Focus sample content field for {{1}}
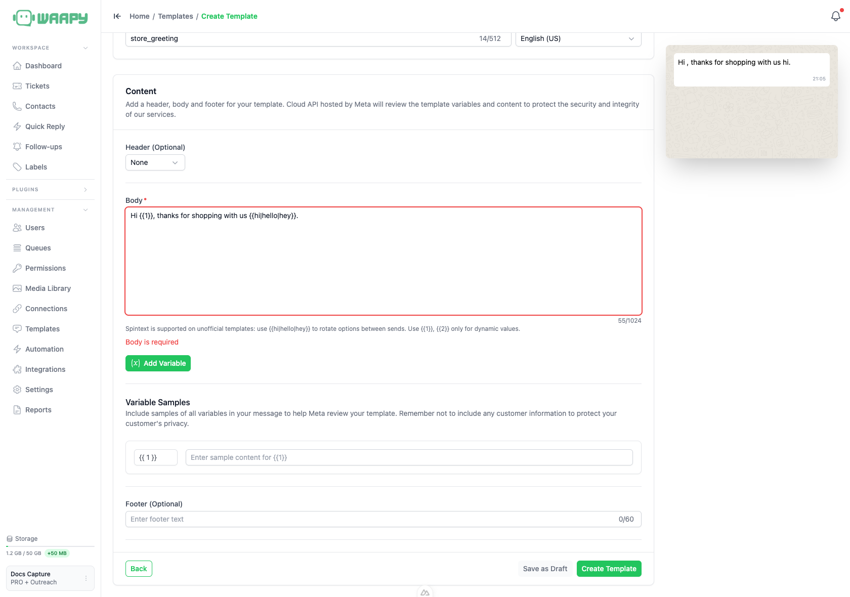Screen dimensions: 850x597 (x=409, y=457)
